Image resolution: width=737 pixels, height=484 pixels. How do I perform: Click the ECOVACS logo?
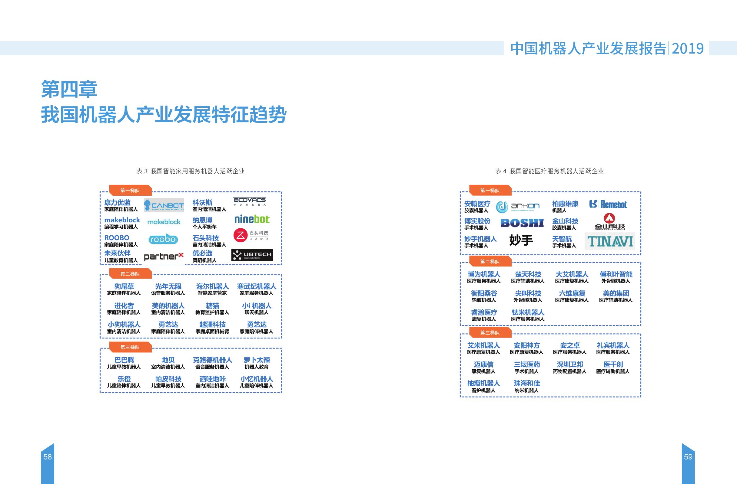click(x=249, y=201)
